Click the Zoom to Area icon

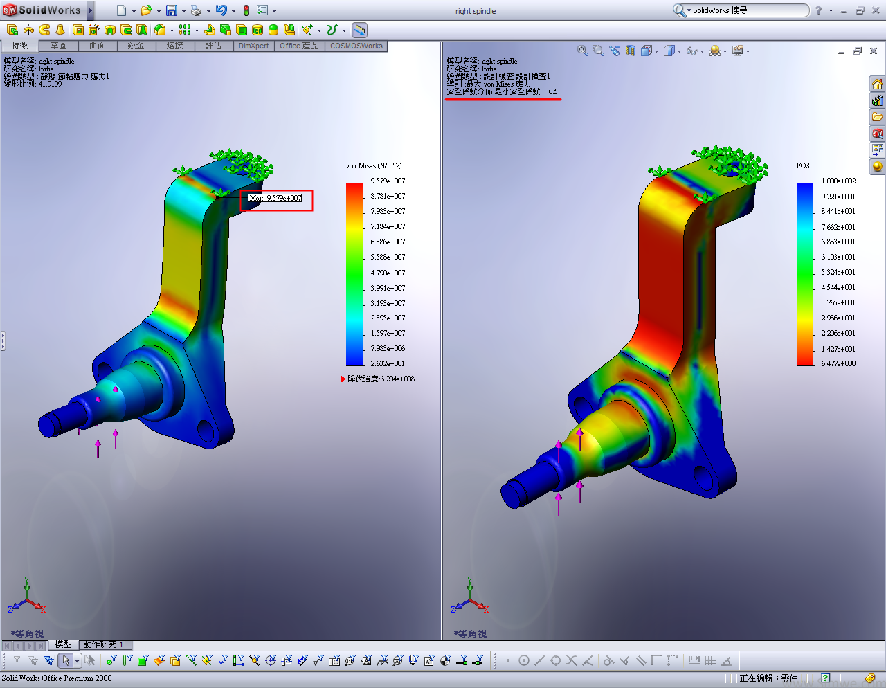click(599, 51)
